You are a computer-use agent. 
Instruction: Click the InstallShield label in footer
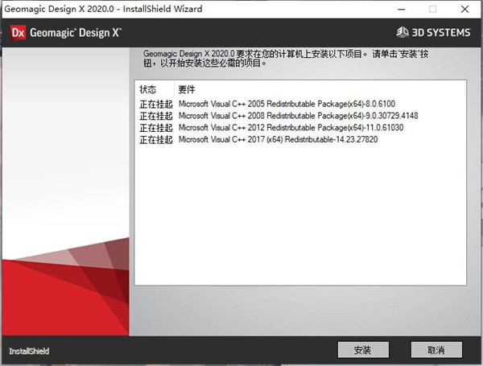point(29,352)
